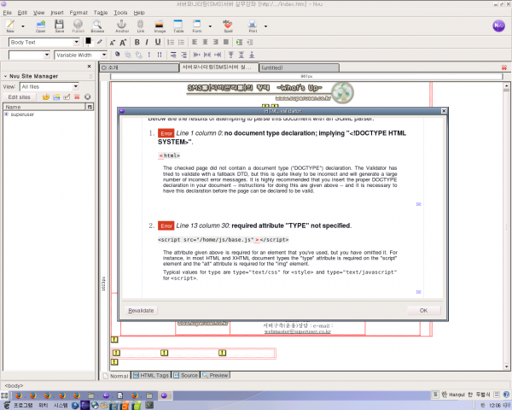Open the dropdown arrow next to New

23,26
